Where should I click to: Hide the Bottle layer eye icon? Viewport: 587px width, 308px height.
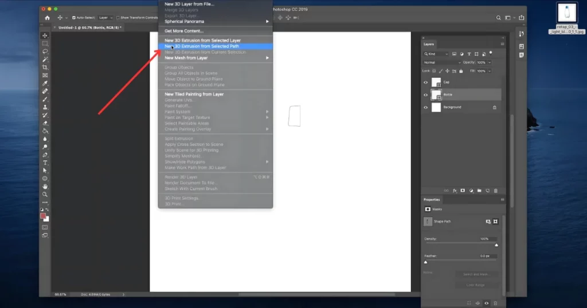point(426,95)
